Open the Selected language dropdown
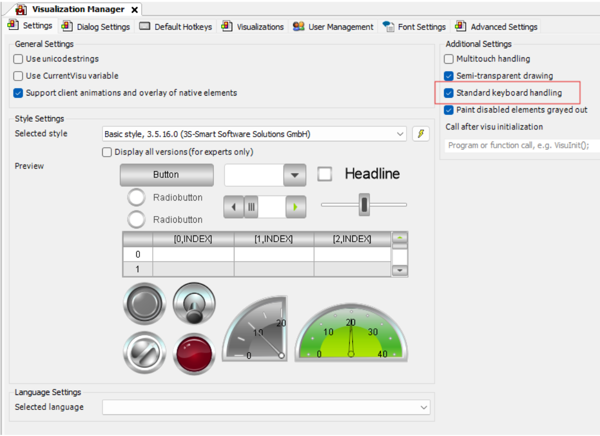Viewport: 600px width, 436px height. coord(423,407)
